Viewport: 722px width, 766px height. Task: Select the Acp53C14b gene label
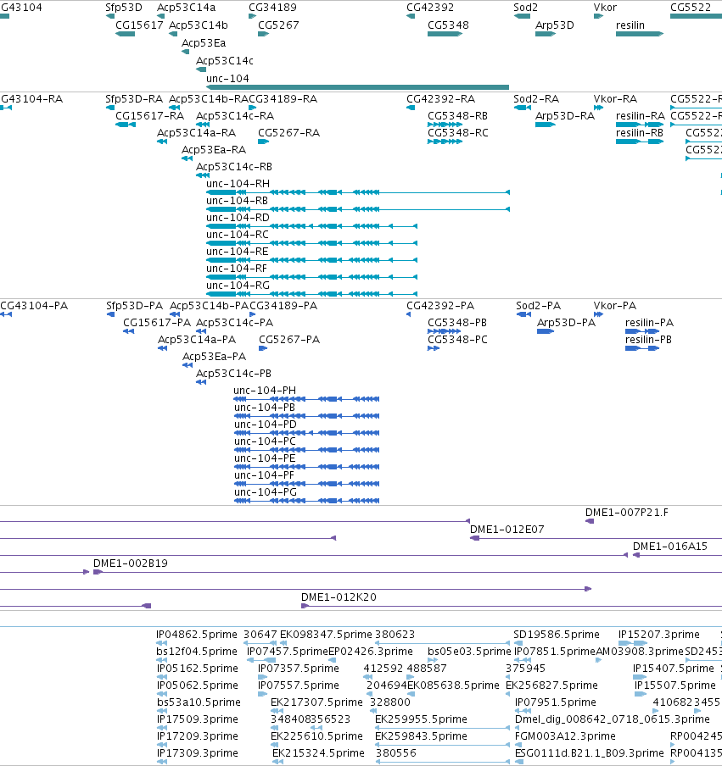[x=199, y=25]
